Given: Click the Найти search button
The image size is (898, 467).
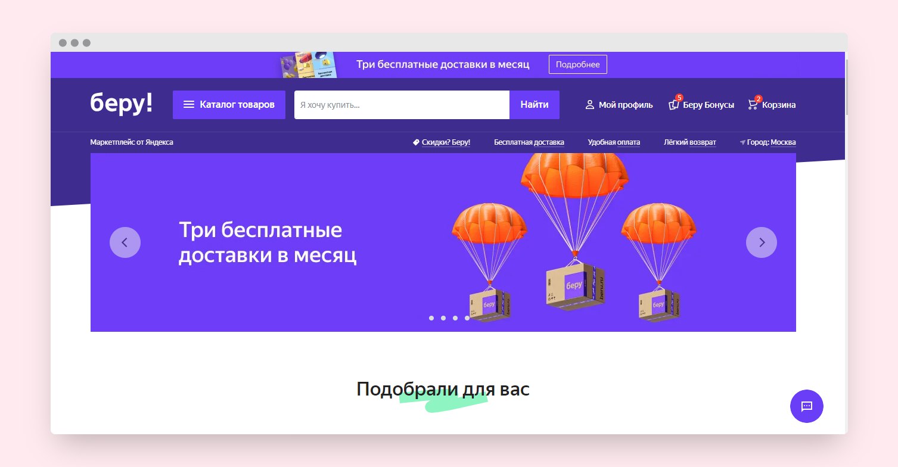Looking at the screenshot, I should (x=535, y=105).
